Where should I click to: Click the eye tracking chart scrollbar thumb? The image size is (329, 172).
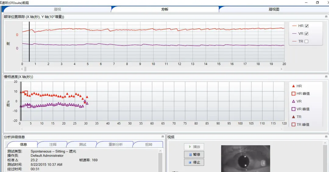(25, 69)
